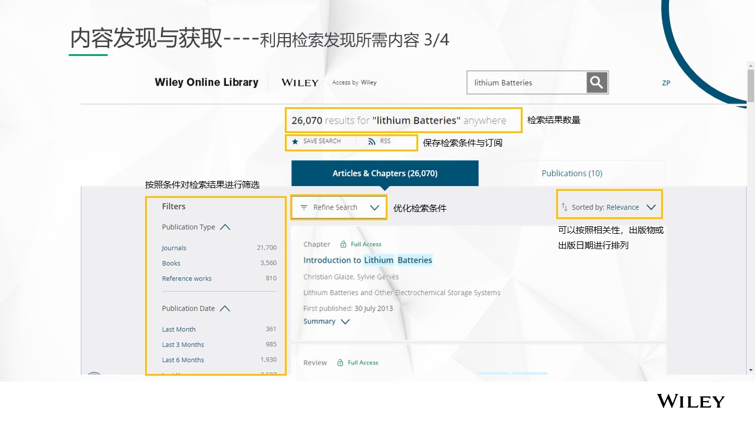
Task: Toggle the Books filter showing 3,560 results
Action: (x=171, y=263)
